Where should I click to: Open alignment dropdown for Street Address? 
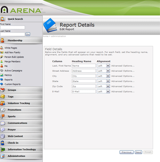103,71
